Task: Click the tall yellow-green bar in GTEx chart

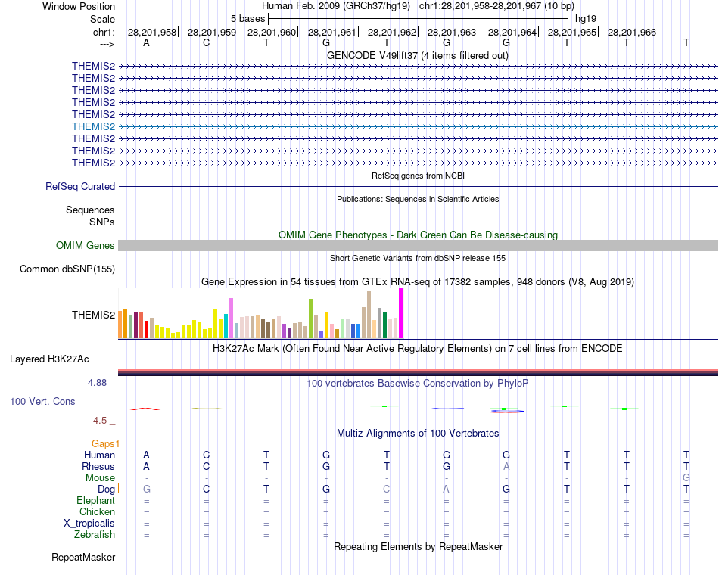Action: [x=311, y=319]
